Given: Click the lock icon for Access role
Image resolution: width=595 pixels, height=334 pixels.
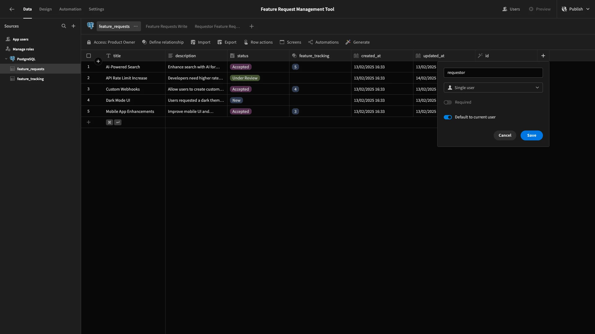Looking at the screenshot, I should (89, 42).
